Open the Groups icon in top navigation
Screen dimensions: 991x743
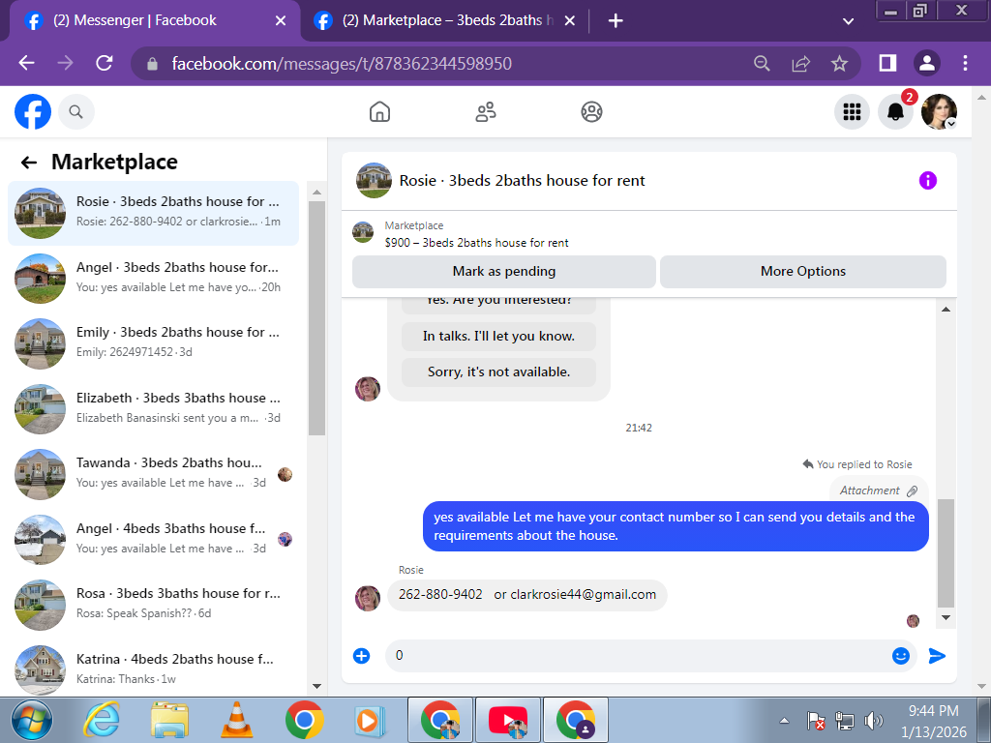pos(591,112)
